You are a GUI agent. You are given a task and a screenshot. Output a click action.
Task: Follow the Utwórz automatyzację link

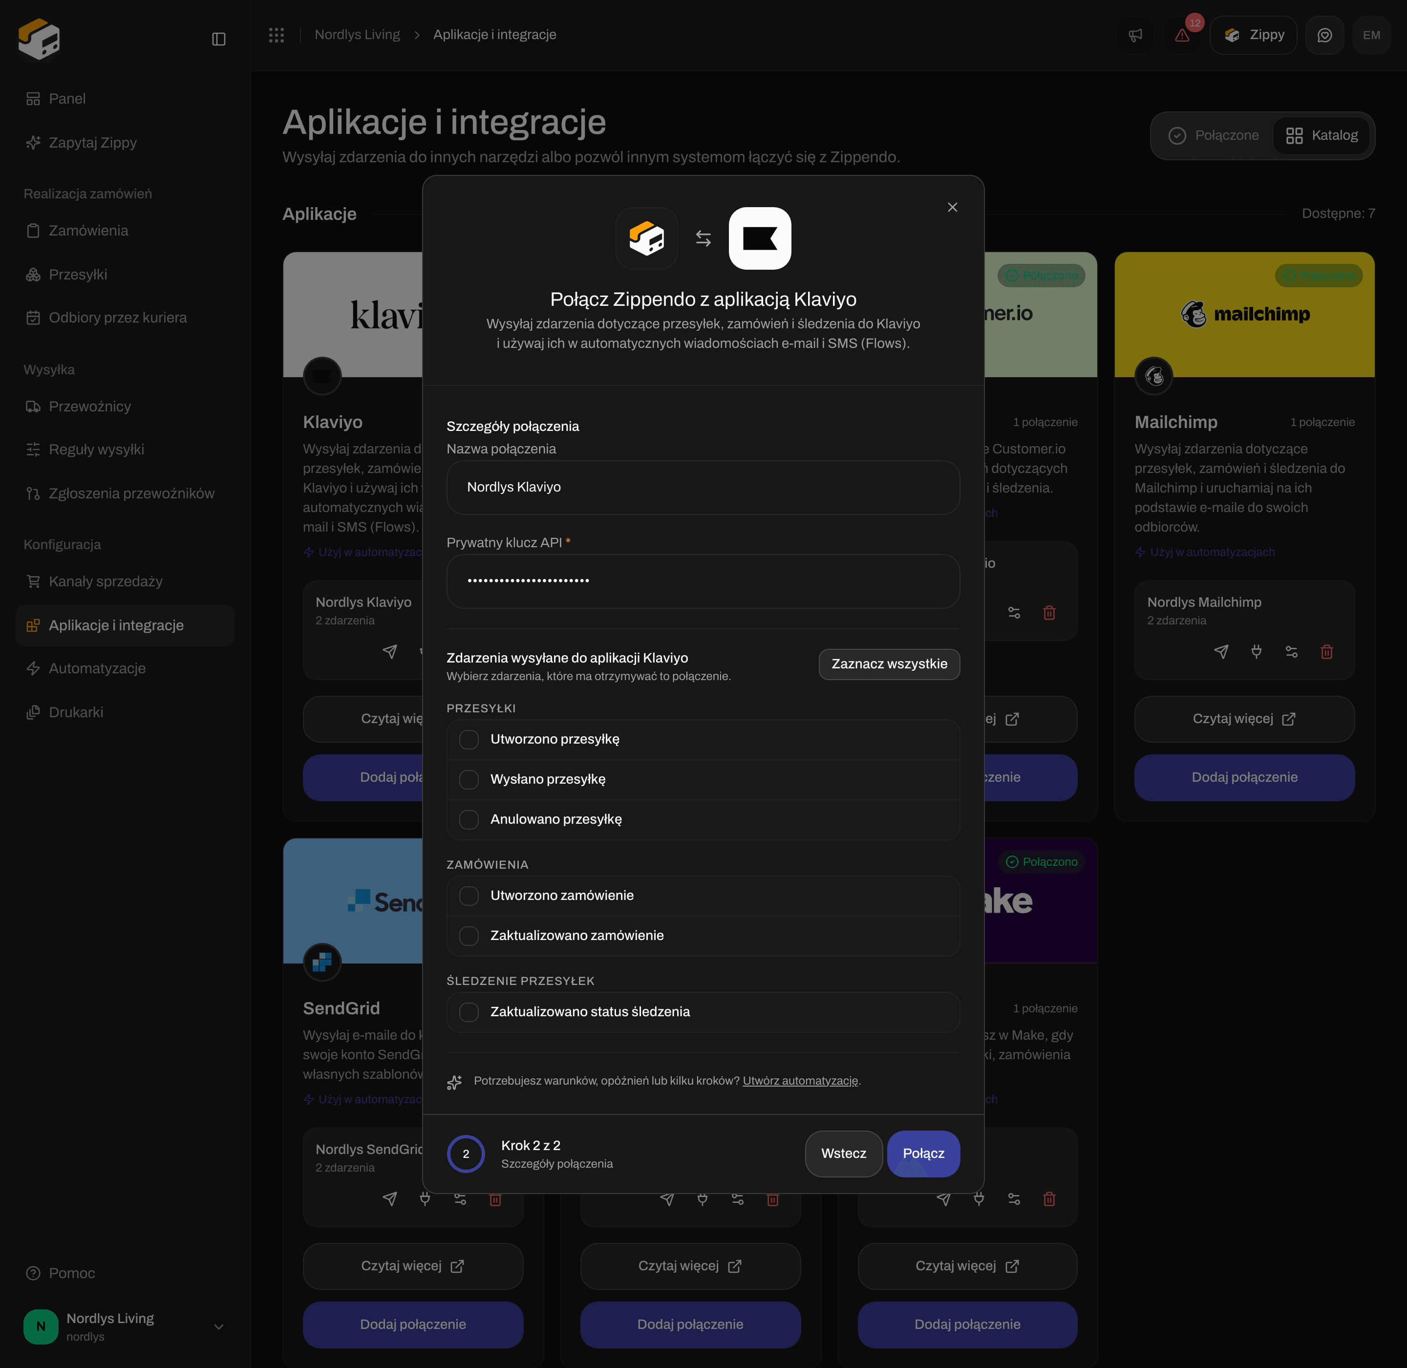[800, 1081]
